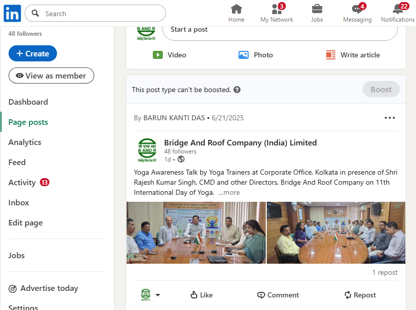Click Advertise today link
The width and height of the screenshot is (416, 310).
coord(49,288)
